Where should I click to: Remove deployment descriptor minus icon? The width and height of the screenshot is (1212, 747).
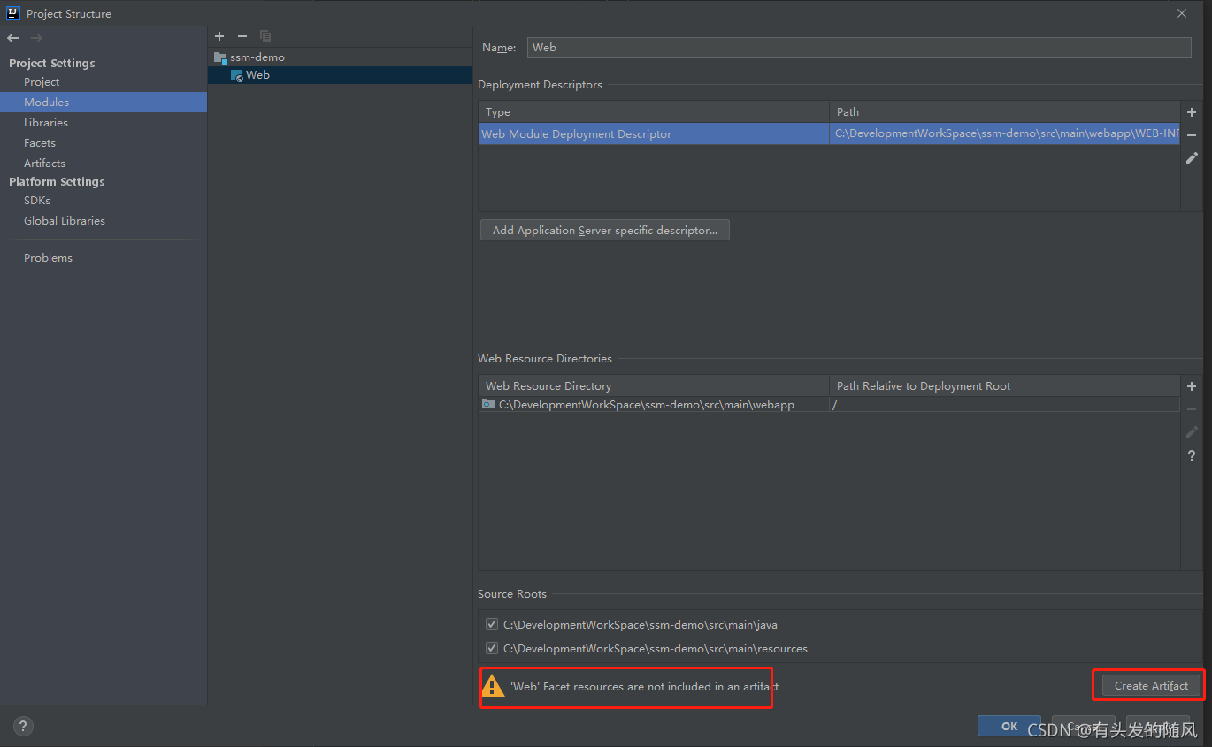[x=1192, y=135]
